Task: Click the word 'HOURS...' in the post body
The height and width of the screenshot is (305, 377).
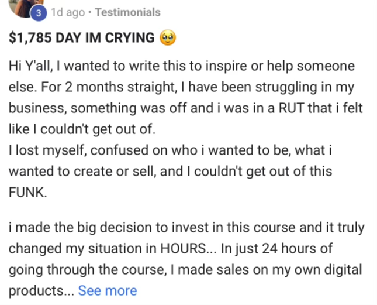Action: pos(188,248)
